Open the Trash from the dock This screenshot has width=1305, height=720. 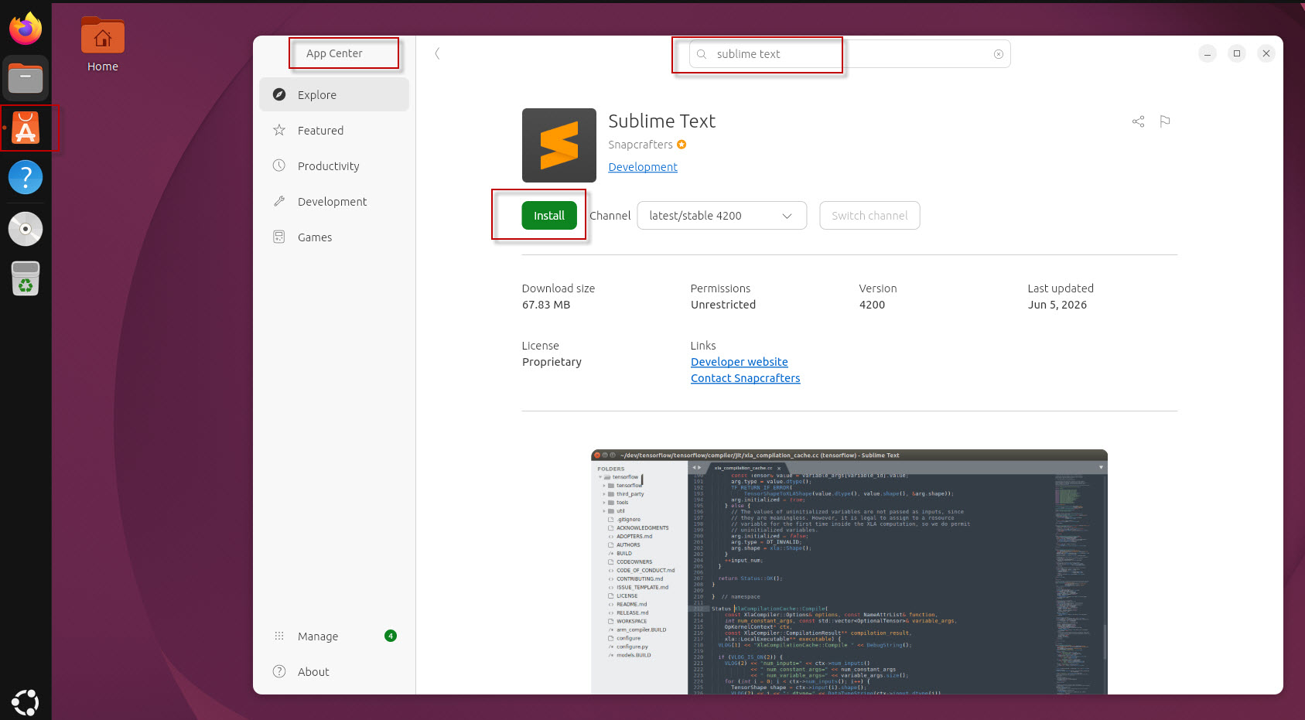[26, 278]
